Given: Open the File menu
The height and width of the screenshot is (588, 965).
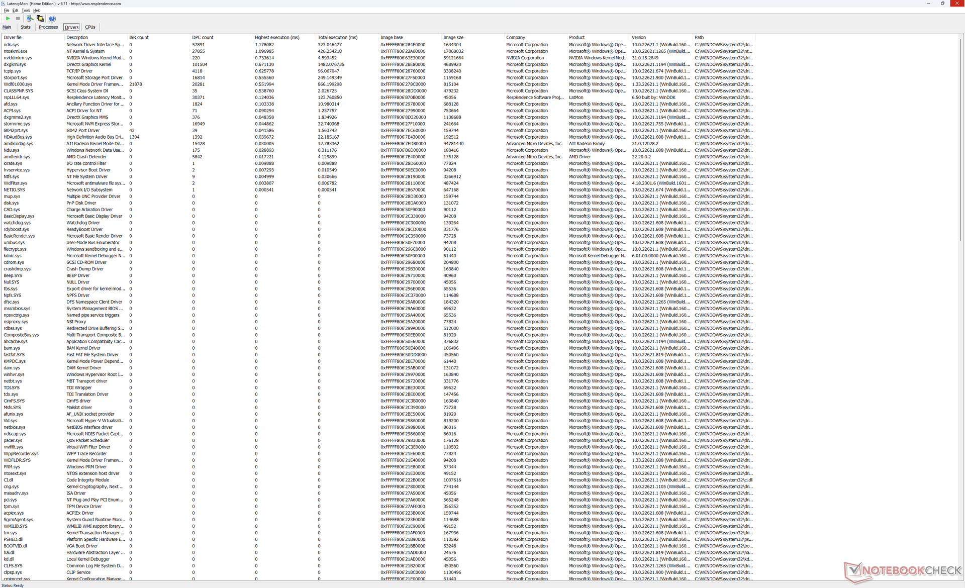Looking at the screenshot, I should point(7,10).
